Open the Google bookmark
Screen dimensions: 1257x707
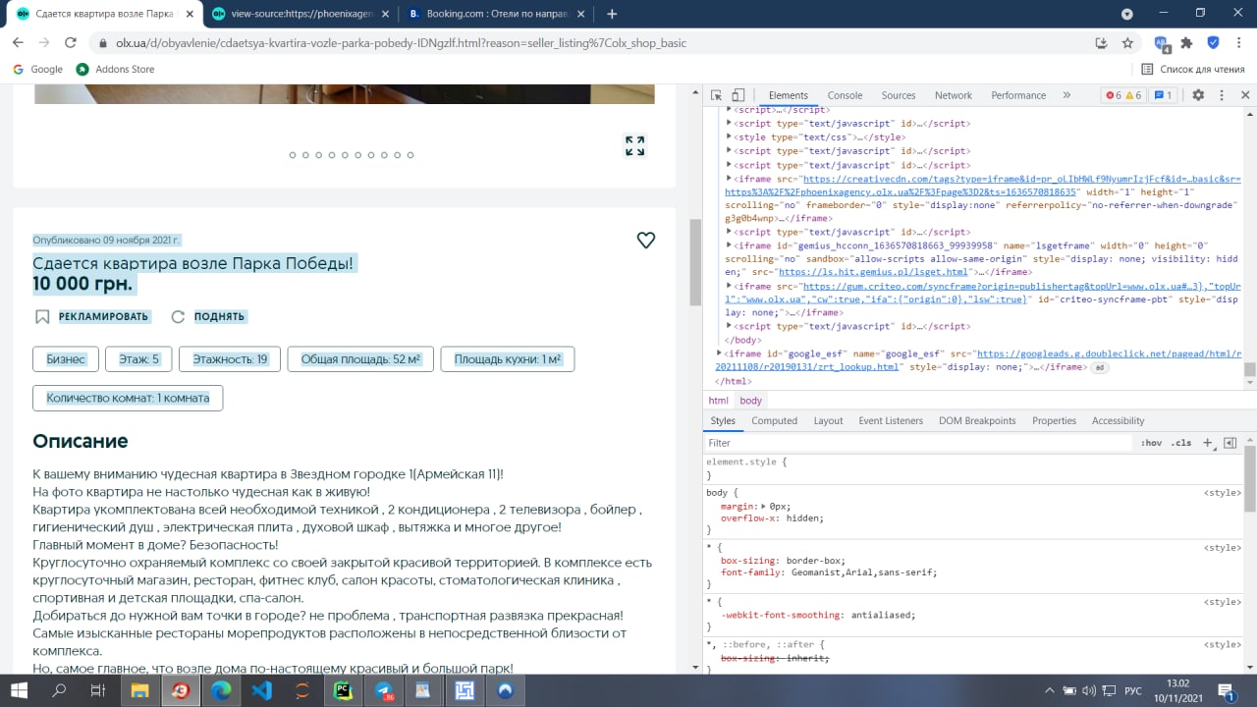click(37, 69)
